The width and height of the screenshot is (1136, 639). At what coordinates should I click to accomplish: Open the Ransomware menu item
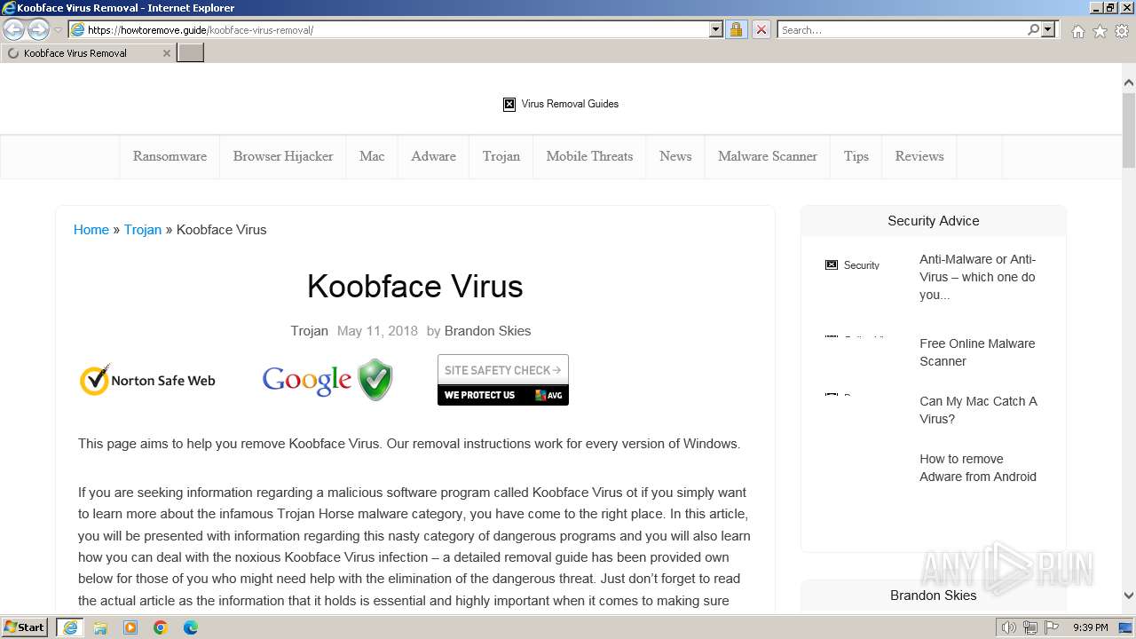pos(170,156)
